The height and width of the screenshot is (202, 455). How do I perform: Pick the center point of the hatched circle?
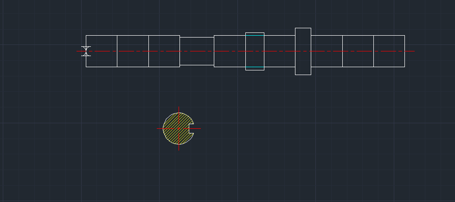pyautogui.click(x=179, y=128)
